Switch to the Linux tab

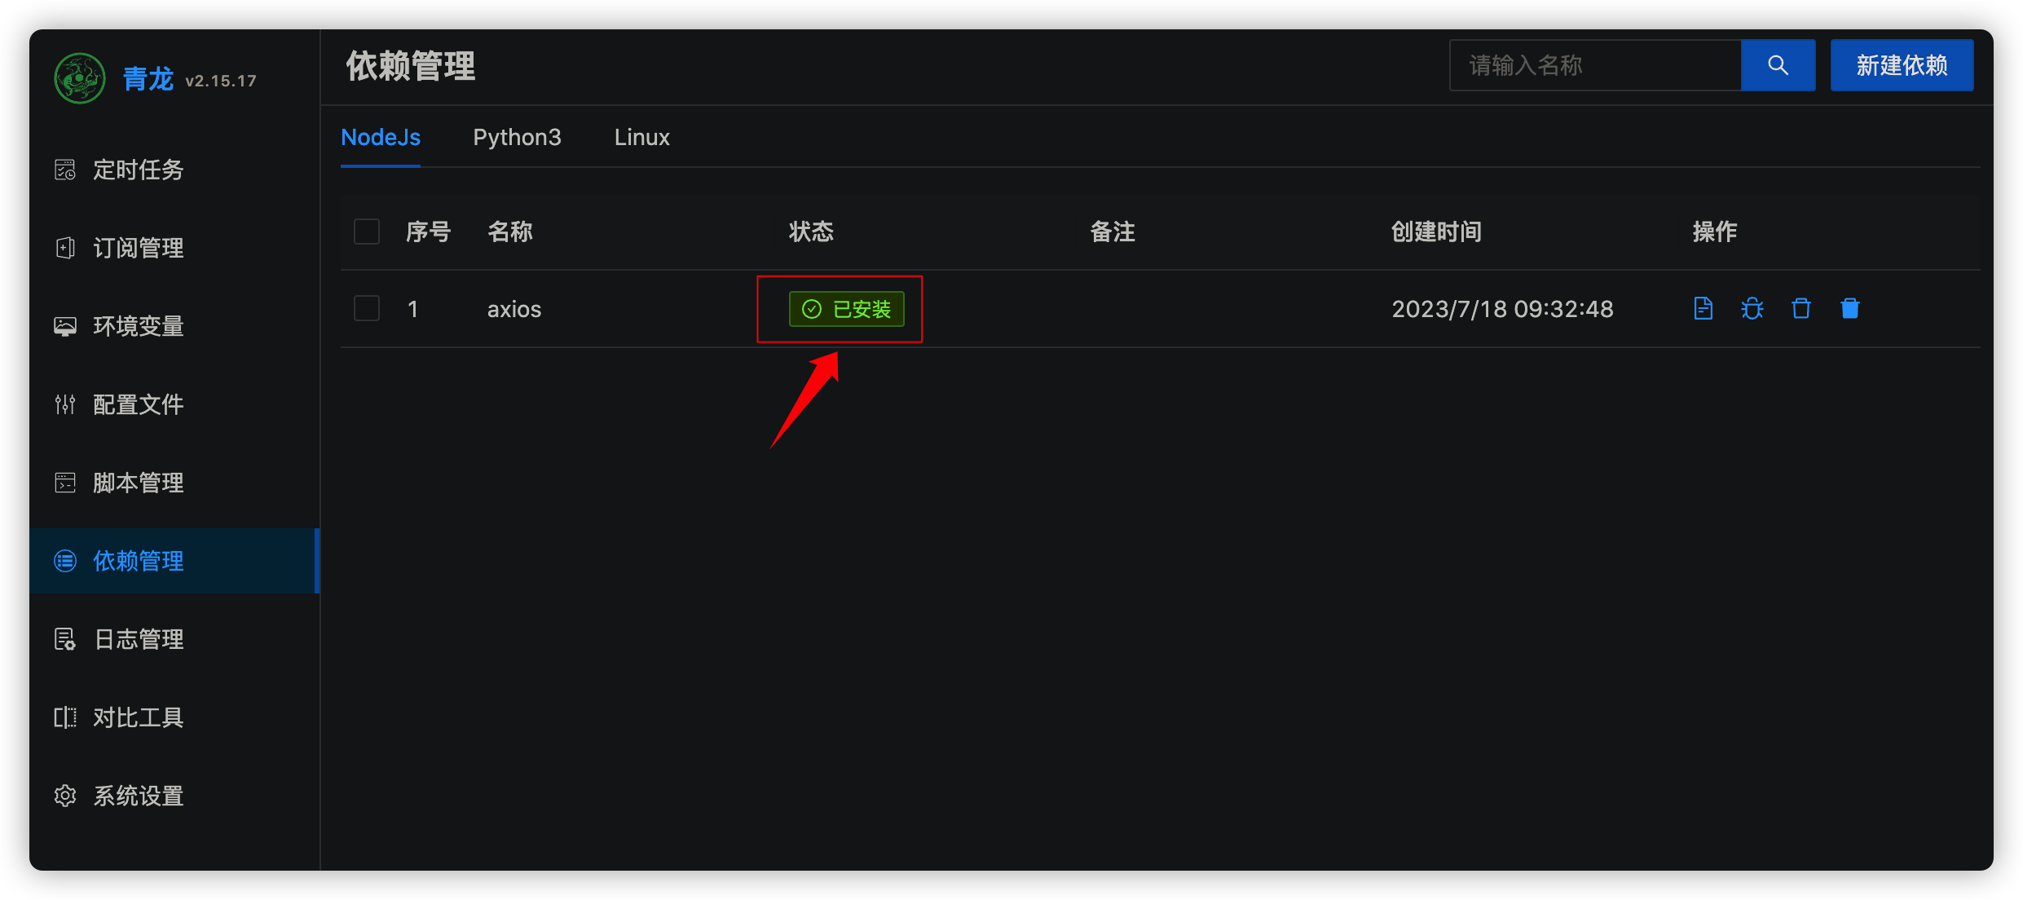641,137
